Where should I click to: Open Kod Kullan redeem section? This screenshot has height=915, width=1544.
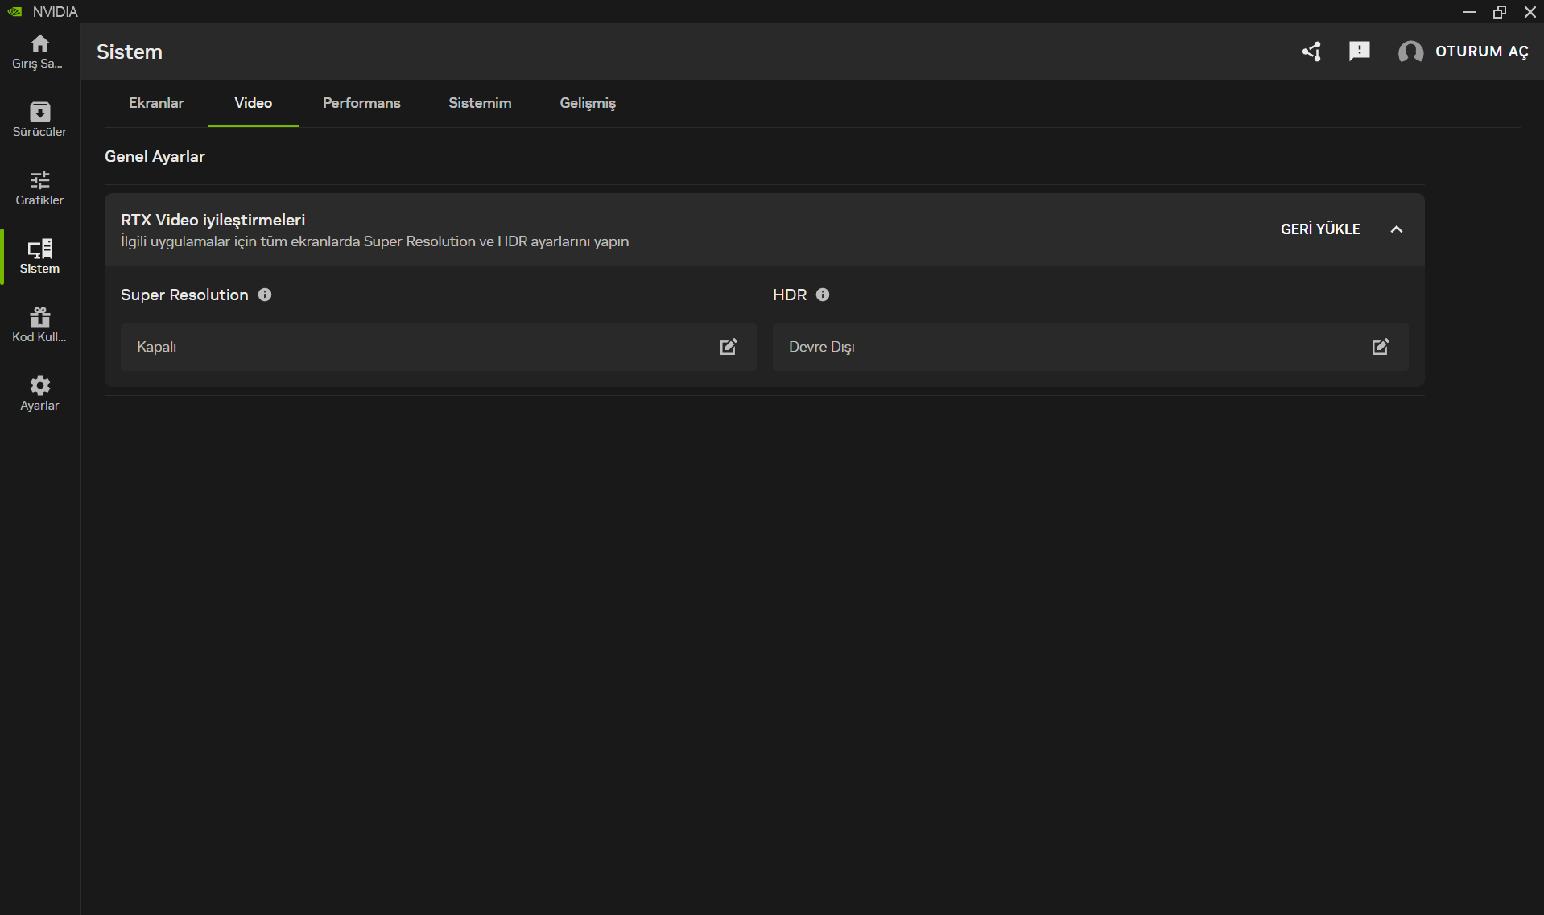point(39,325)
